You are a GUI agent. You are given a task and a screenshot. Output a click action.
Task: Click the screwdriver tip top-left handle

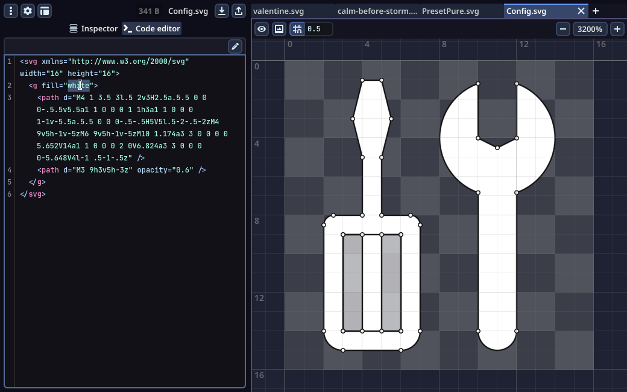(362, 80)
